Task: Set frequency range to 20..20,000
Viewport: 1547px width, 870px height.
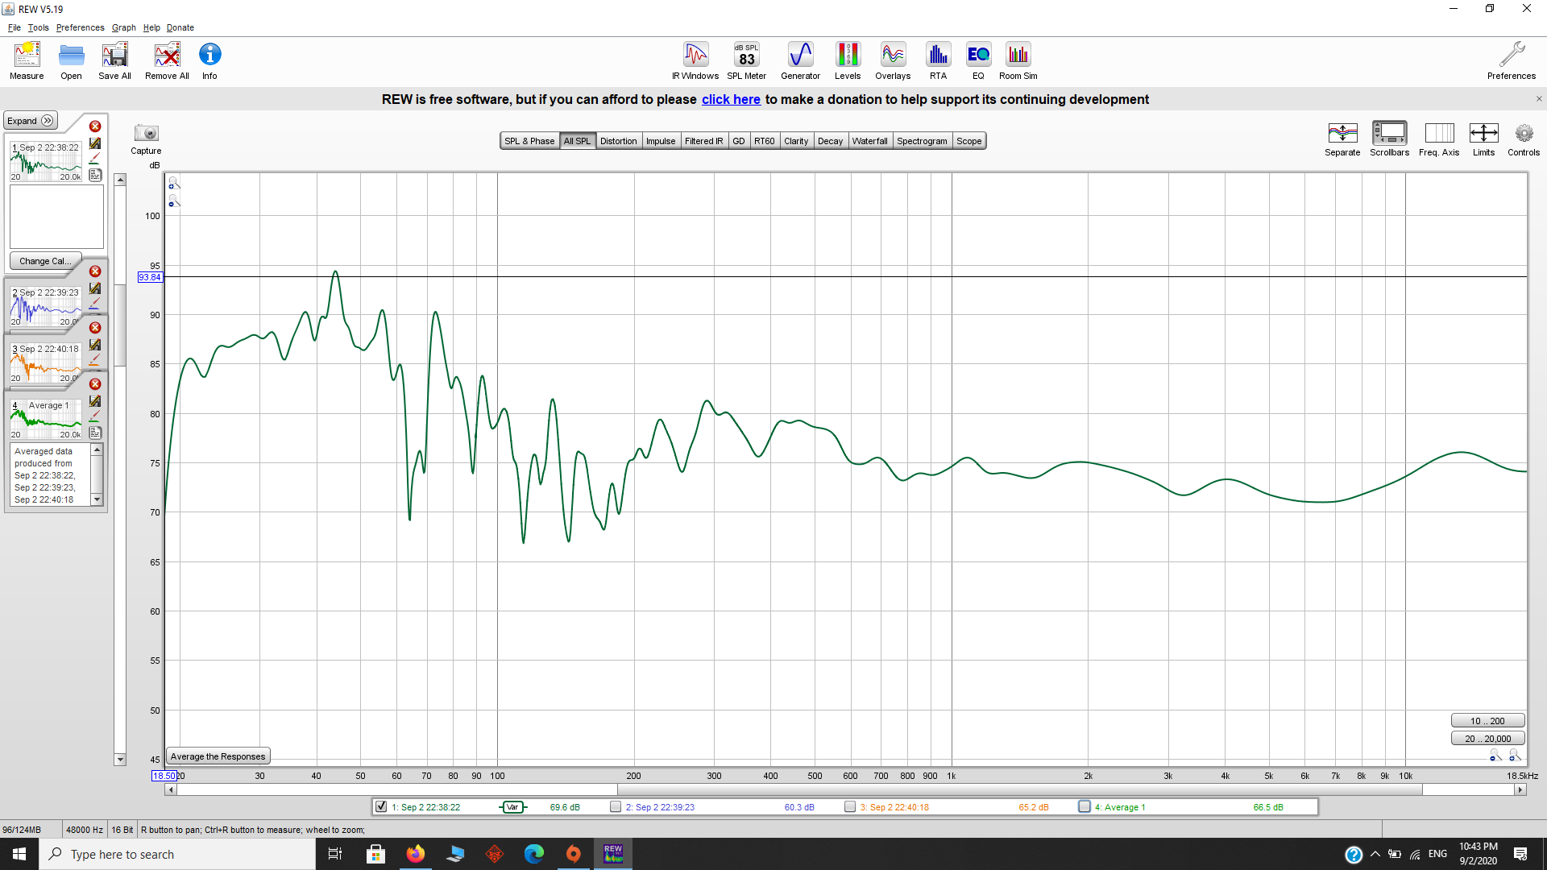Action: click(x=1487, y=739)
